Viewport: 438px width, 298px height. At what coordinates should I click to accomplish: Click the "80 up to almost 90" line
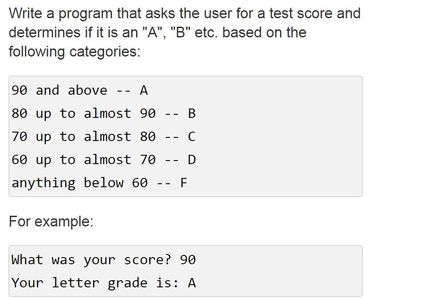coord(84,114)
